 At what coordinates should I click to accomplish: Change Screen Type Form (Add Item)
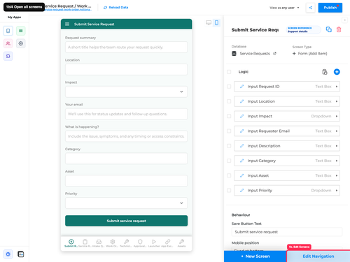[x=310, y=54]
